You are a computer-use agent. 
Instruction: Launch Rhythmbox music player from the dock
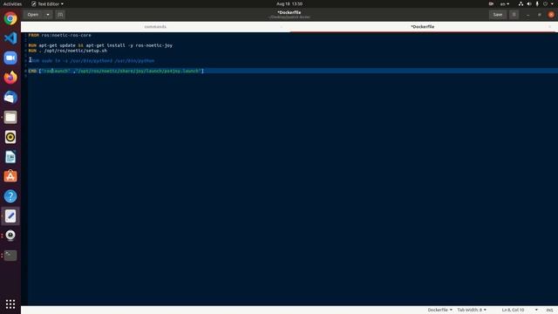tap(10, 137)
